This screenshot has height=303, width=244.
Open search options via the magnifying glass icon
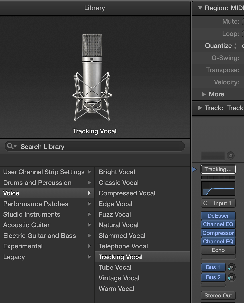(11, 146)
